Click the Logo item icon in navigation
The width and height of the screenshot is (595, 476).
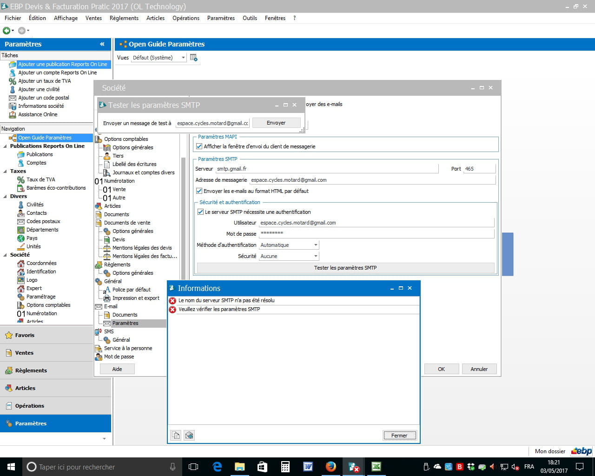[x=21, y=280]
